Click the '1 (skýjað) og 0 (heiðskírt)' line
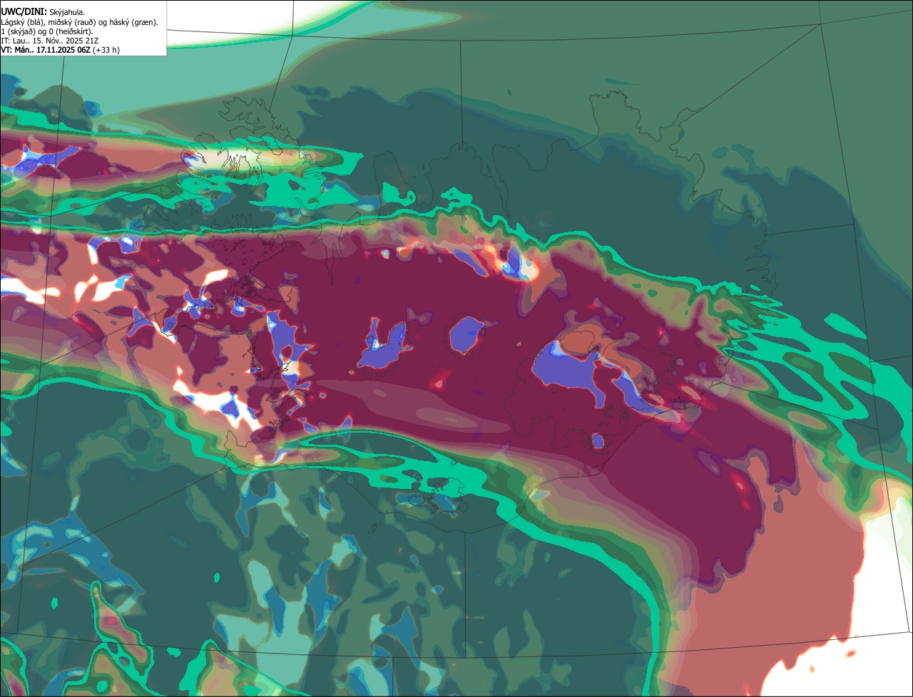 (x=47, y=31)
